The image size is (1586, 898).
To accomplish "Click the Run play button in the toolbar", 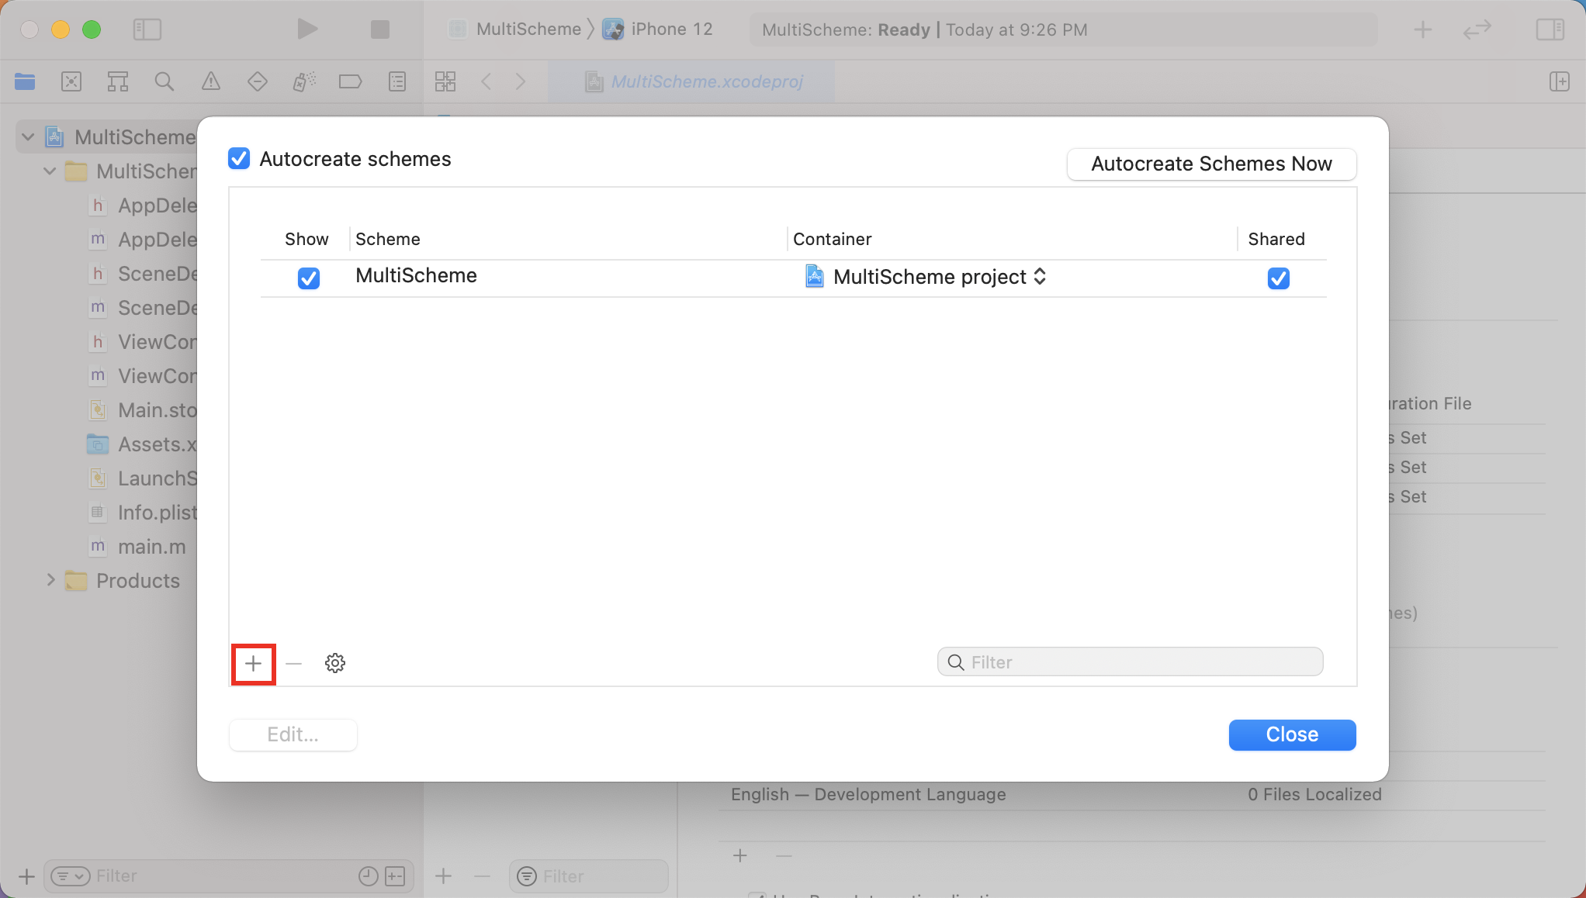I will 307,29.
